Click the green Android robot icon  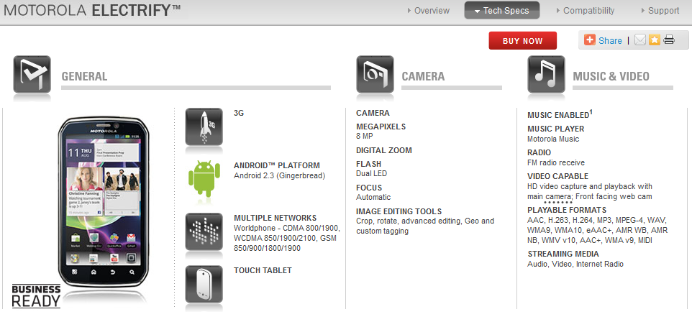[204, 178]
